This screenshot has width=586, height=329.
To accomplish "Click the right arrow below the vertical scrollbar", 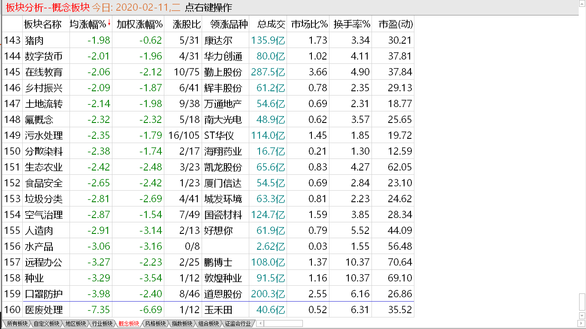I will click(582, 323).
